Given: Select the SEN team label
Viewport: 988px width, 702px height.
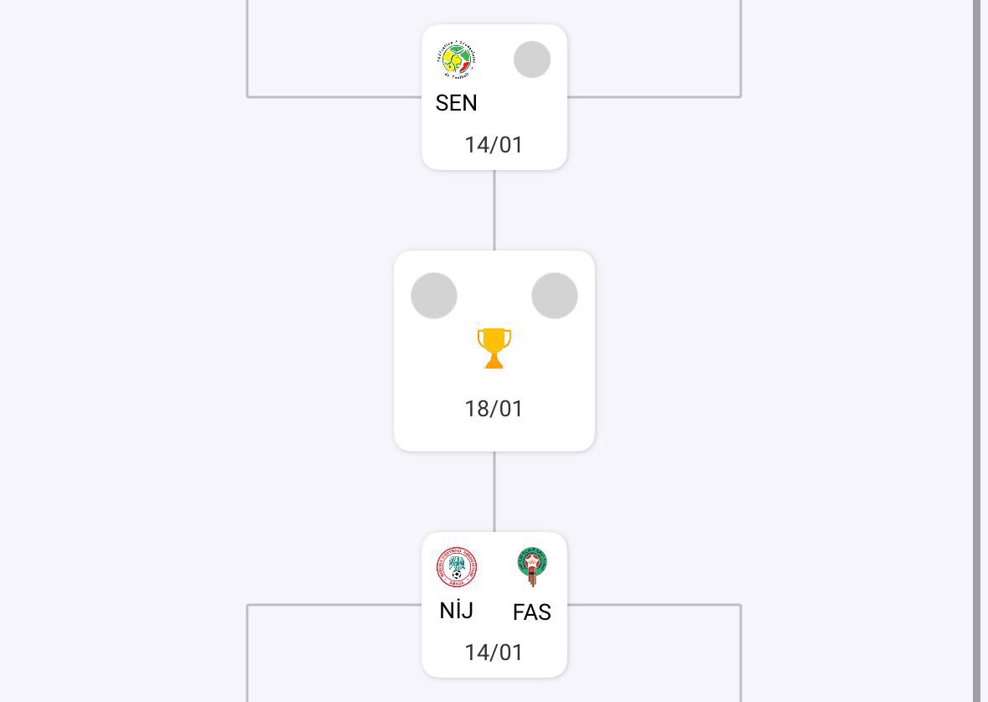Looking at the screenshot, I should (457, 103).
